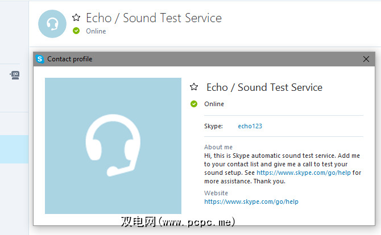
Task: Close the Contact profile dialog
Action: pos(366,59)
